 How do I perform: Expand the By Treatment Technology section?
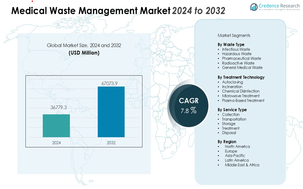(241, 77)
